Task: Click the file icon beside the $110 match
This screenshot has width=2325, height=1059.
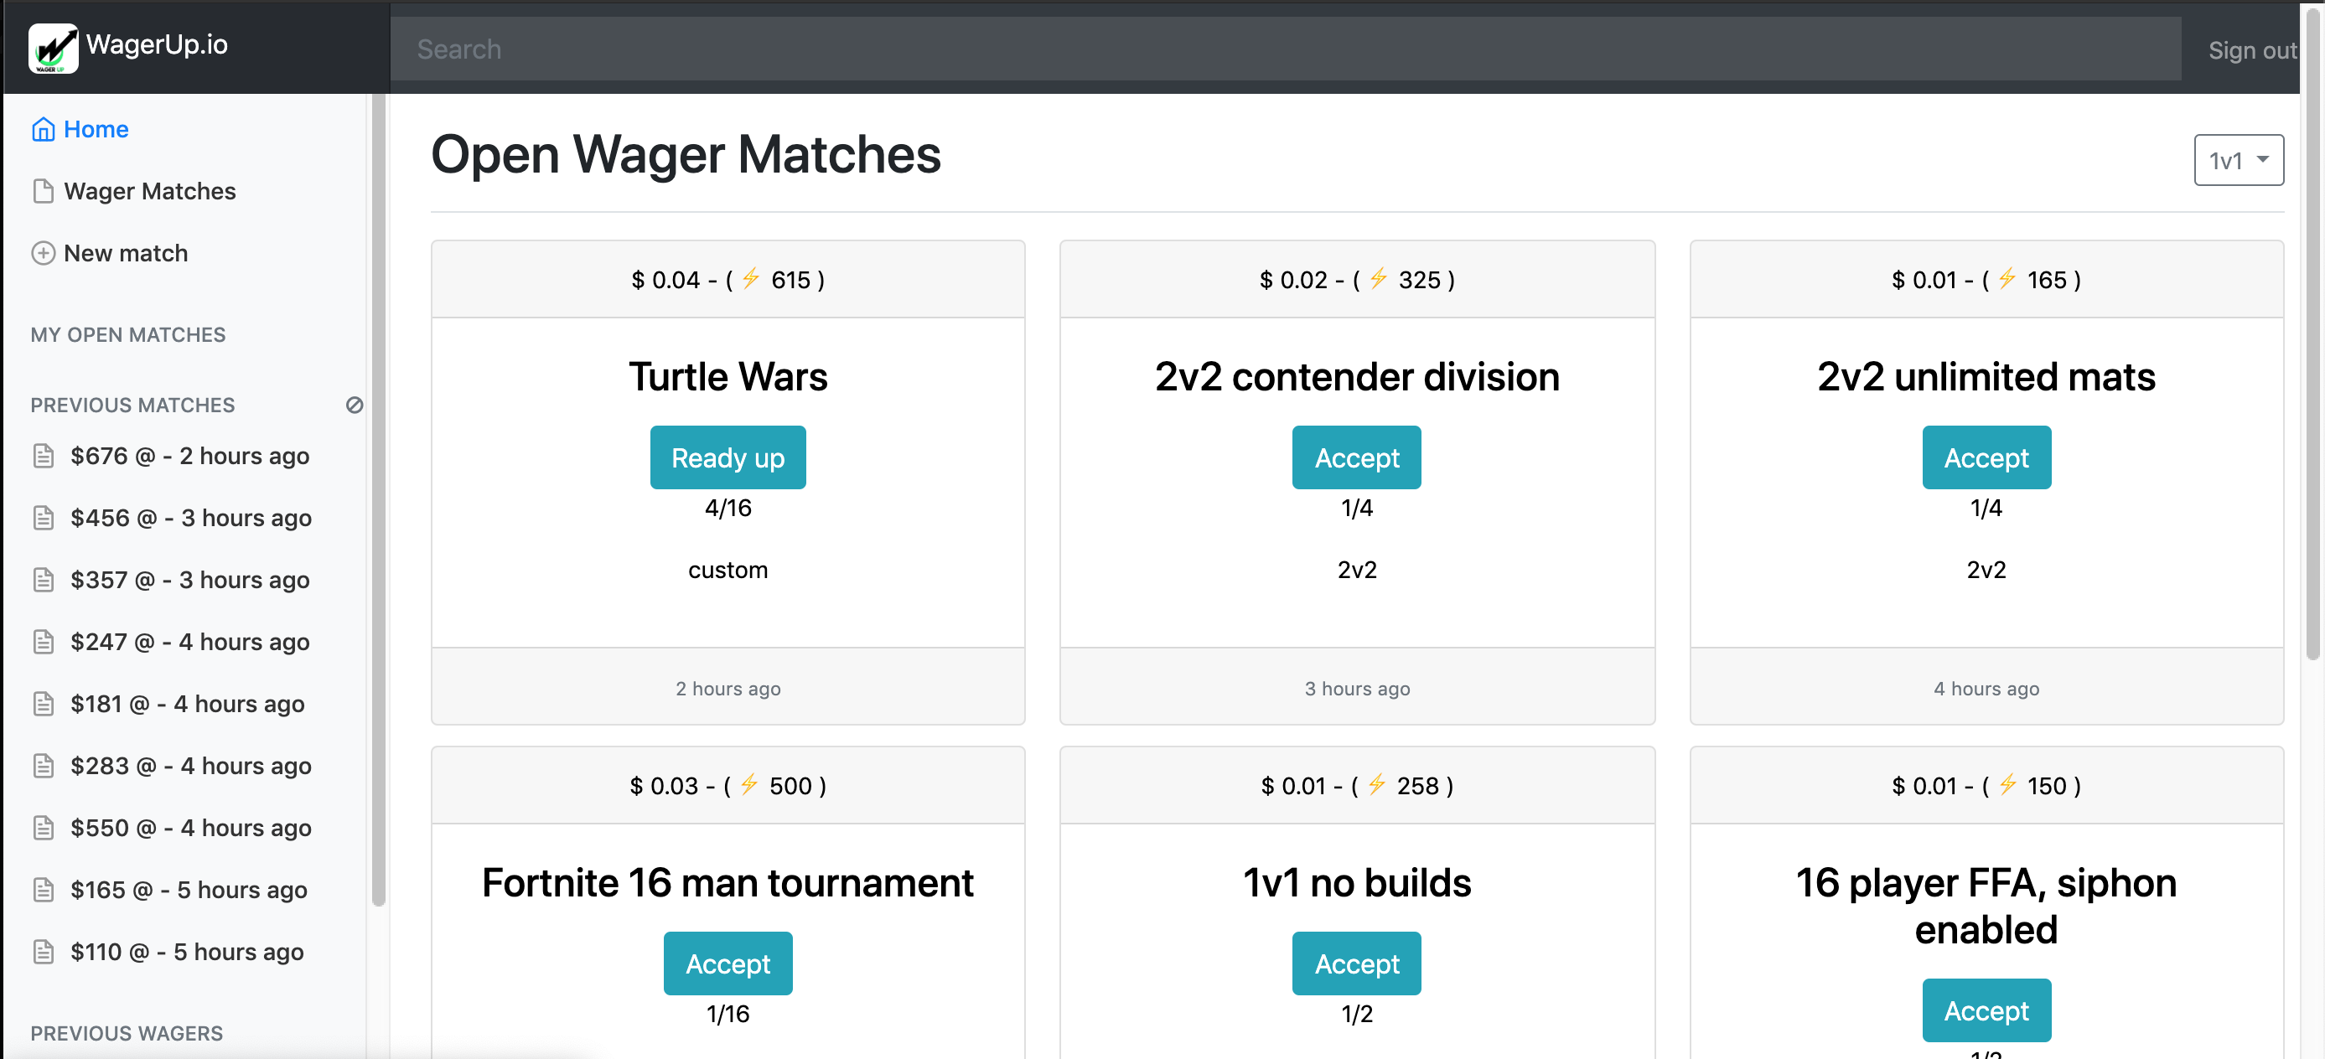Action: pos(44,951)
